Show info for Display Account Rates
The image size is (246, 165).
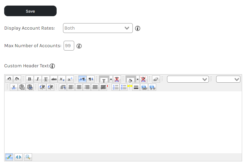(x=138, y=28)
